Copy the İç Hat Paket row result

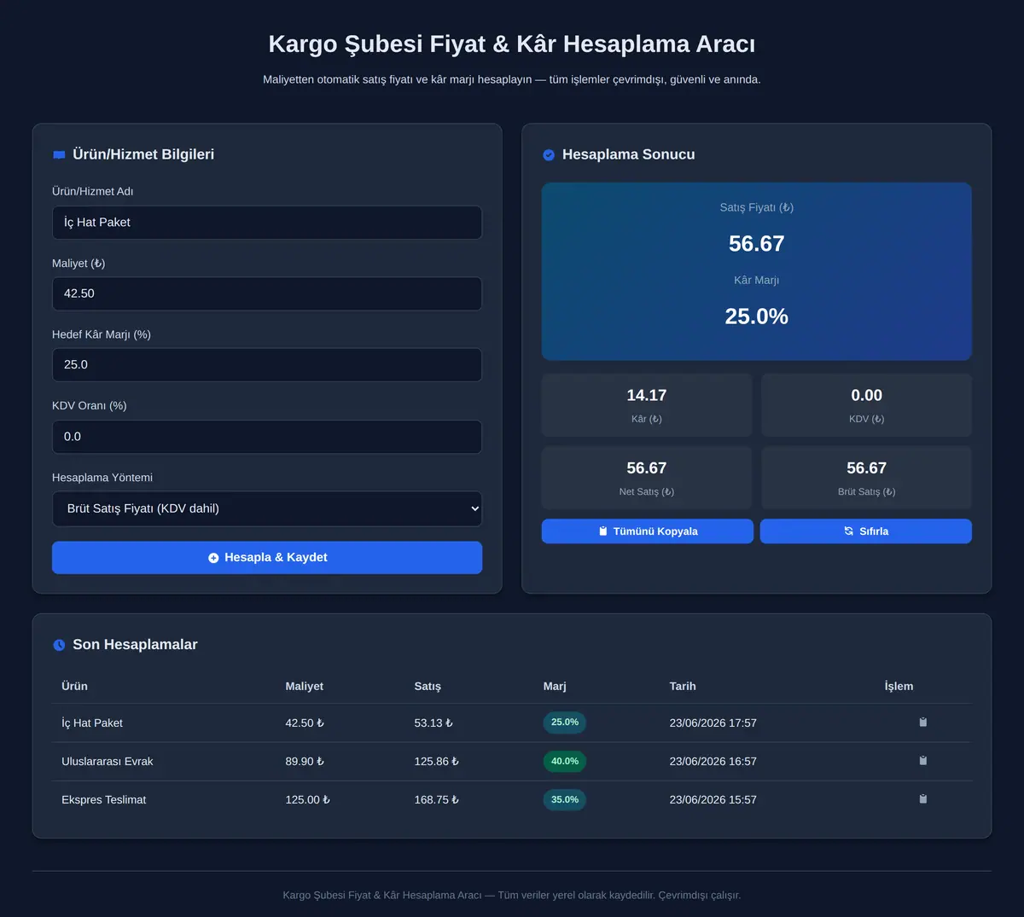coord(922,723)
